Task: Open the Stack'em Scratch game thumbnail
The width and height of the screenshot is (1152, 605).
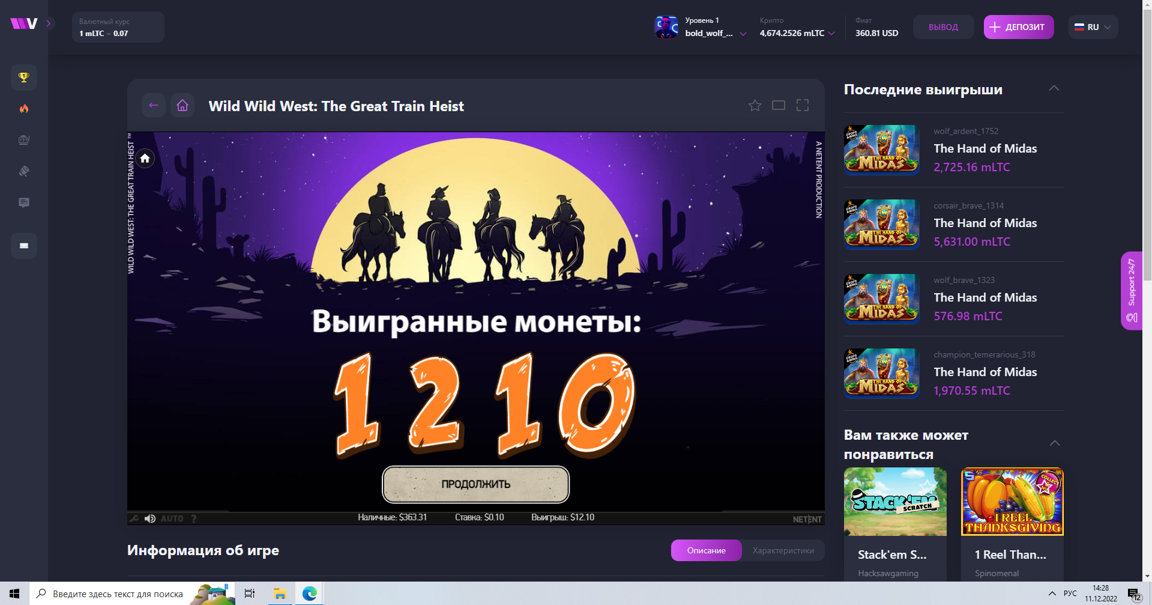Action: pos(895,502)
